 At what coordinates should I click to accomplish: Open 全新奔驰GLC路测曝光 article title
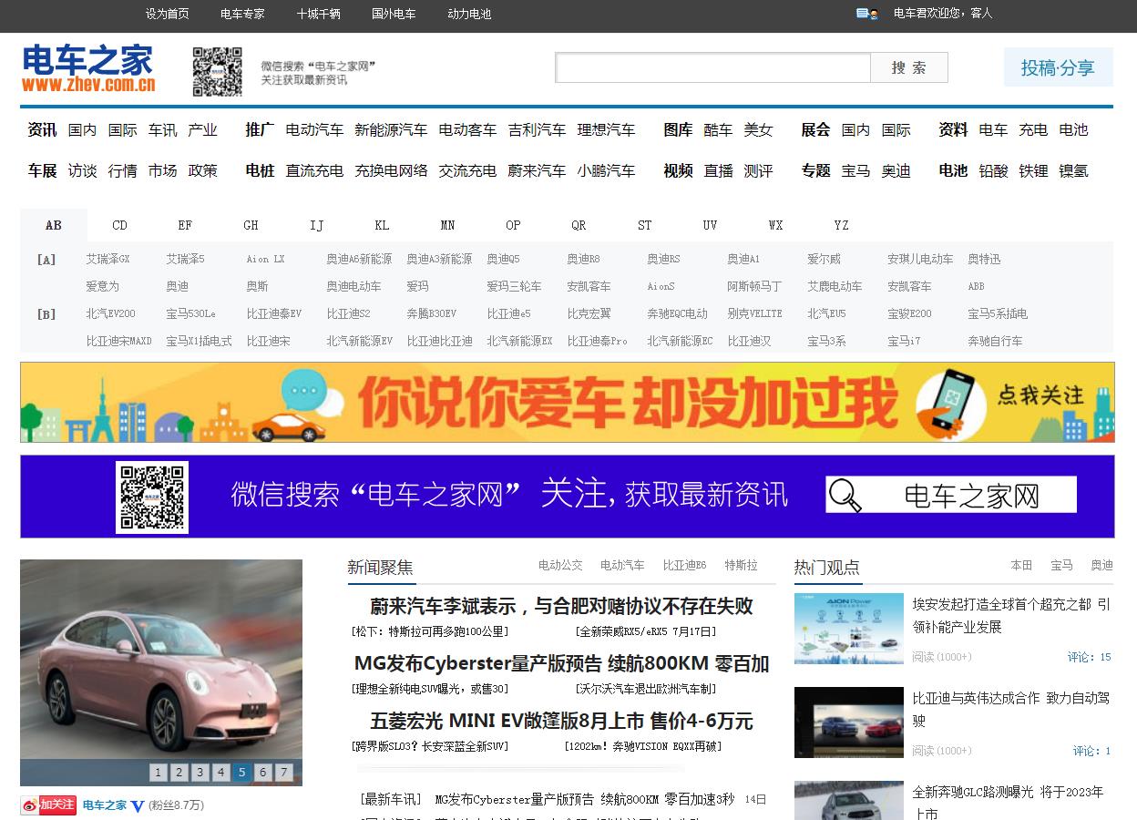[x=1008, y=803]
